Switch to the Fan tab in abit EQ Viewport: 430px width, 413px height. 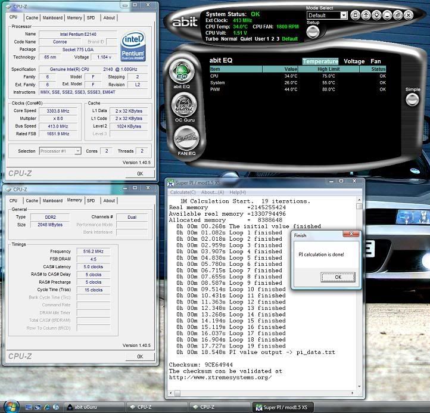point(375,61)
